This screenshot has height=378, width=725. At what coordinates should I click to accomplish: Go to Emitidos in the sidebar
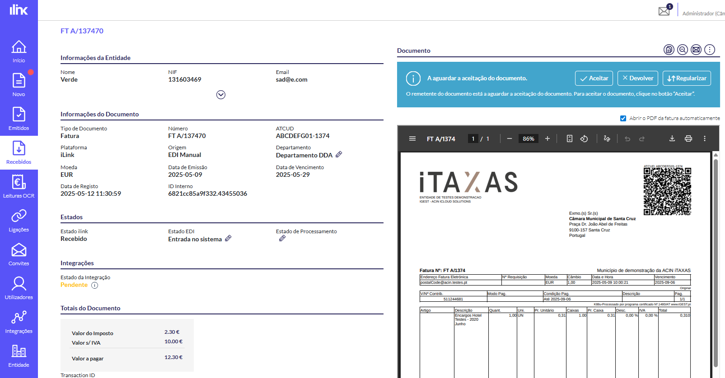(19, 119)
